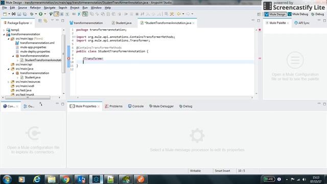The width and height of the screenshot is (327, 184).
Task: Start debugging with the bug icon
Action: click(32, 14)
